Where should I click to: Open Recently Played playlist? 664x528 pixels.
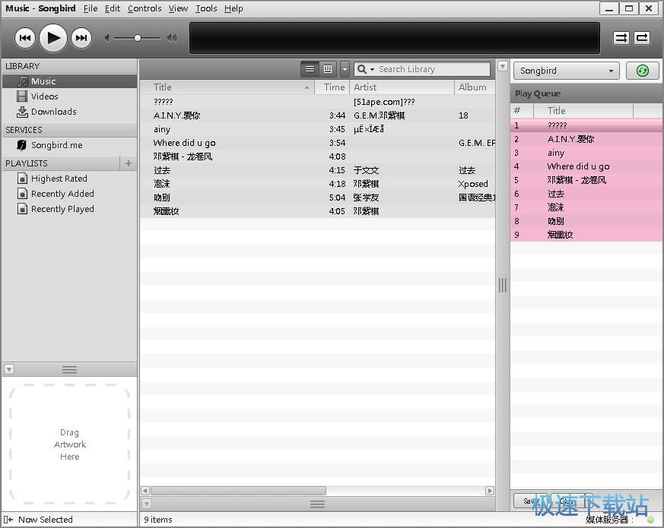[70, 209]
